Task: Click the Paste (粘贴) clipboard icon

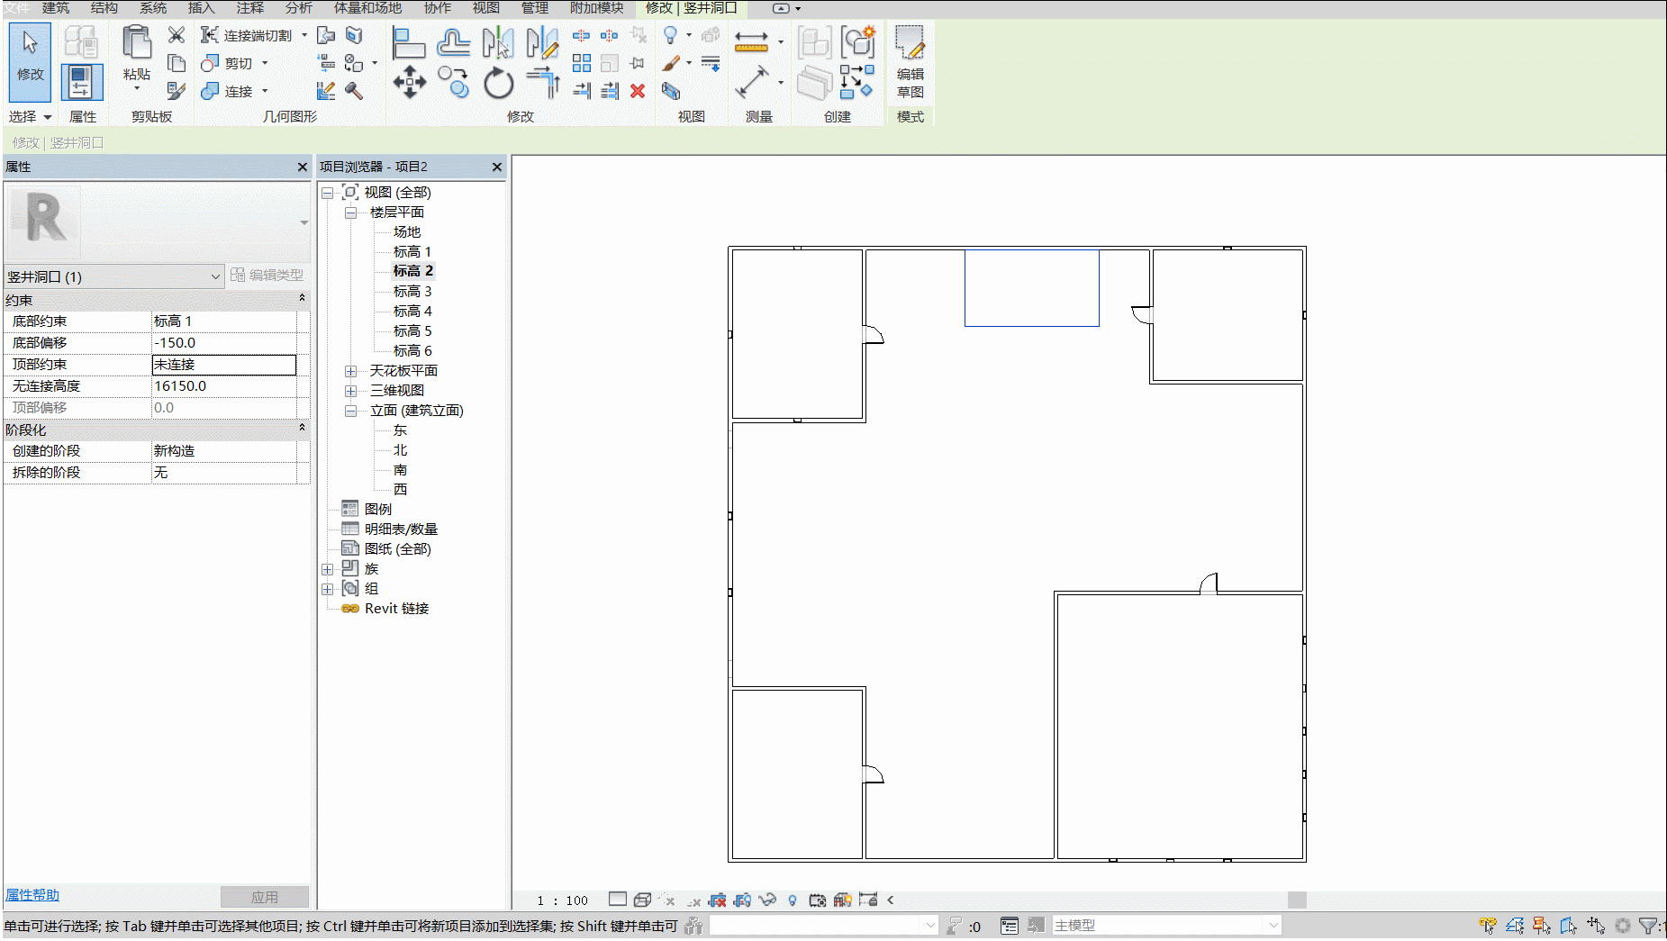Action: click(137, 54)
